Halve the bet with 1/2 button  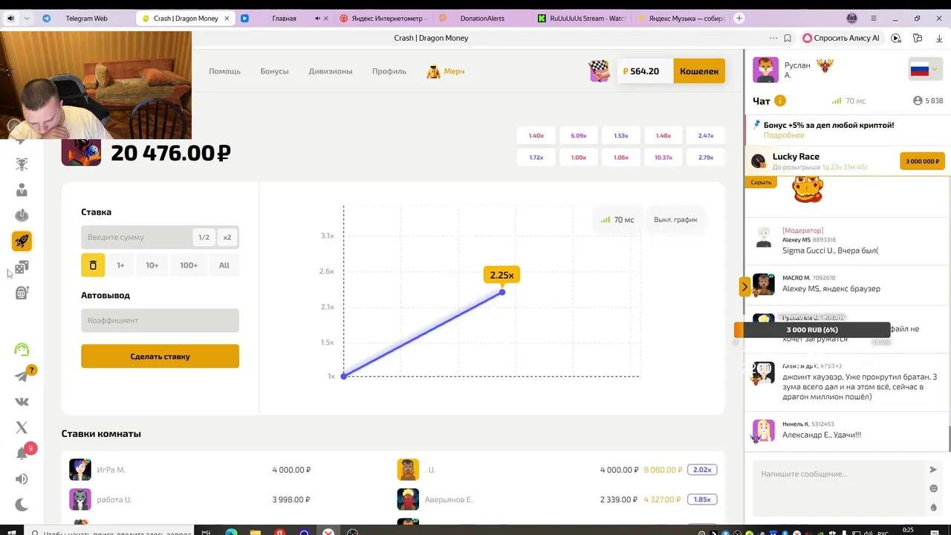pos(204,237)
